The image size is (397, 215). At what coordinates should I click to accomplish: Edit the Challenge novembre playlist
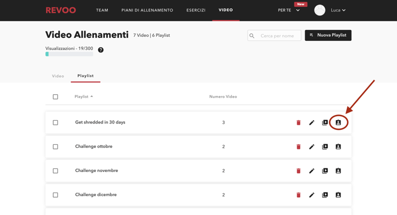(312, 171)
